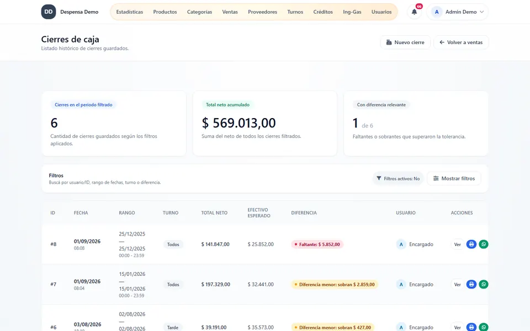Click the DIFERENCIA column header

point(304,213)
